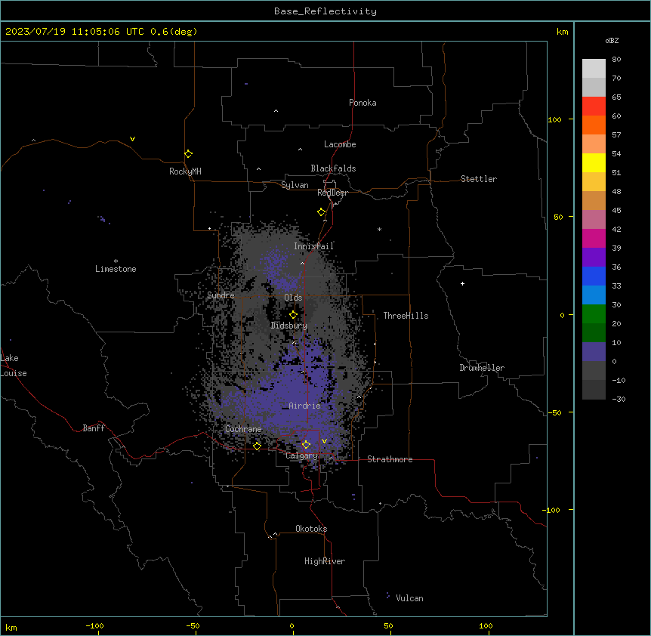The width and height of the screenshot is (651, 636).
Task: Click the Innisfail city label
Action: [313, 246]
